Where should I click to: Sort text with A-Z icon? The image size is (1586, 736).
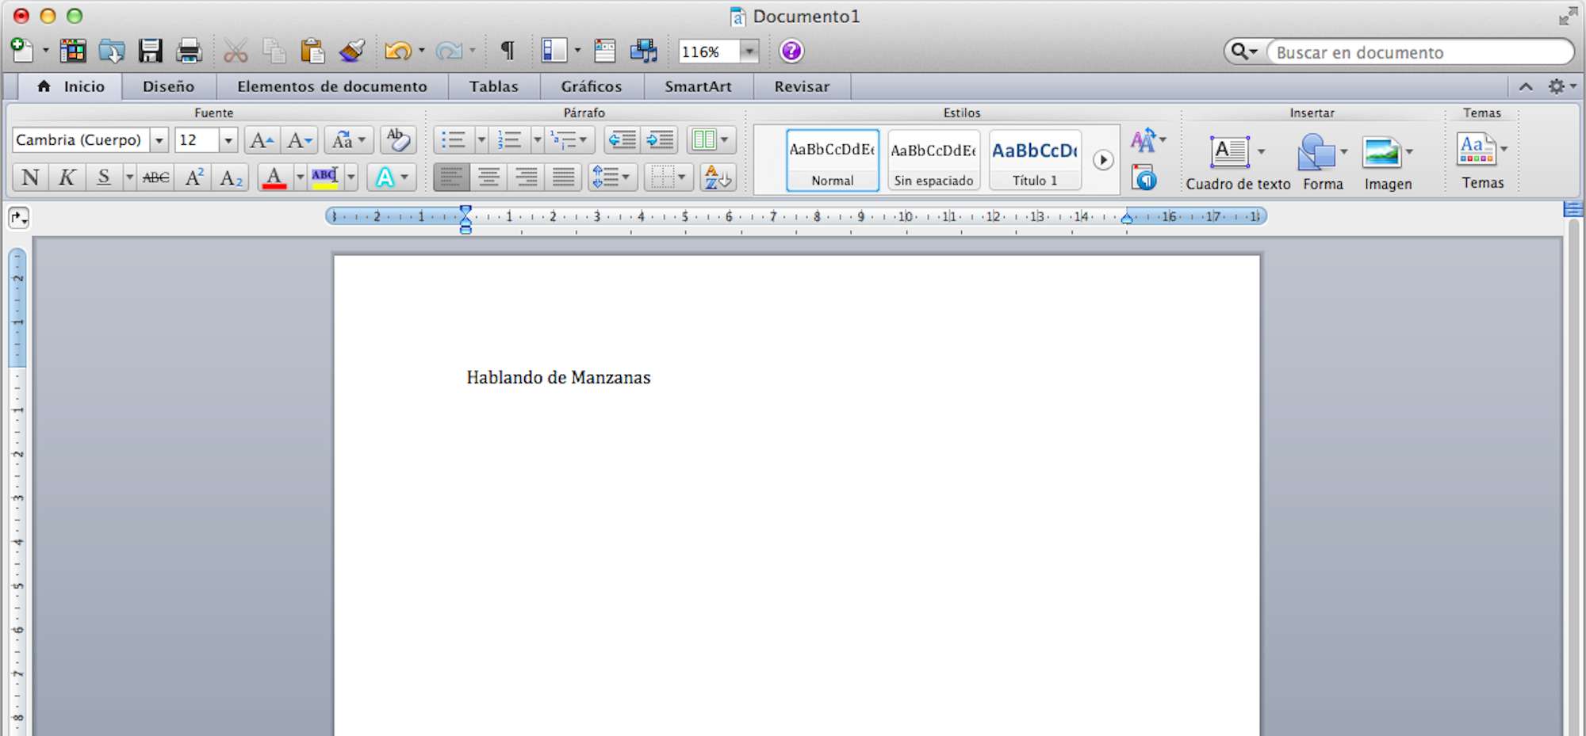click(718, 177)
